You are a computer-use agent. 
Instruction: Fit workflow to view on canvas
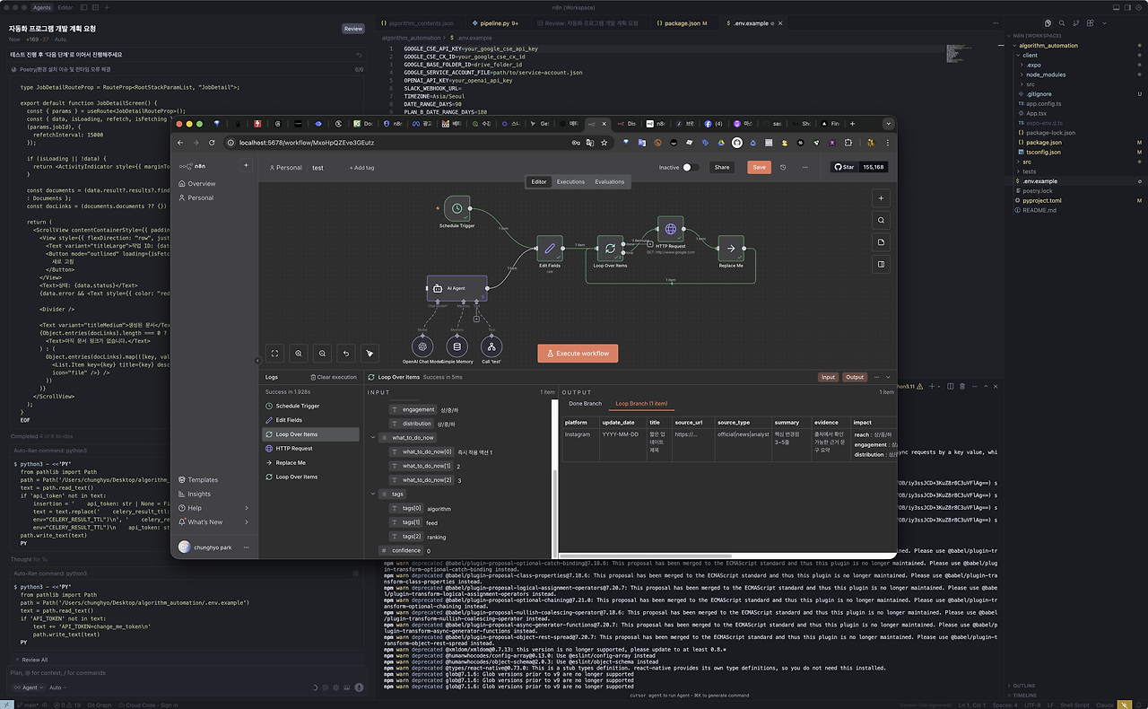(275, 354)
